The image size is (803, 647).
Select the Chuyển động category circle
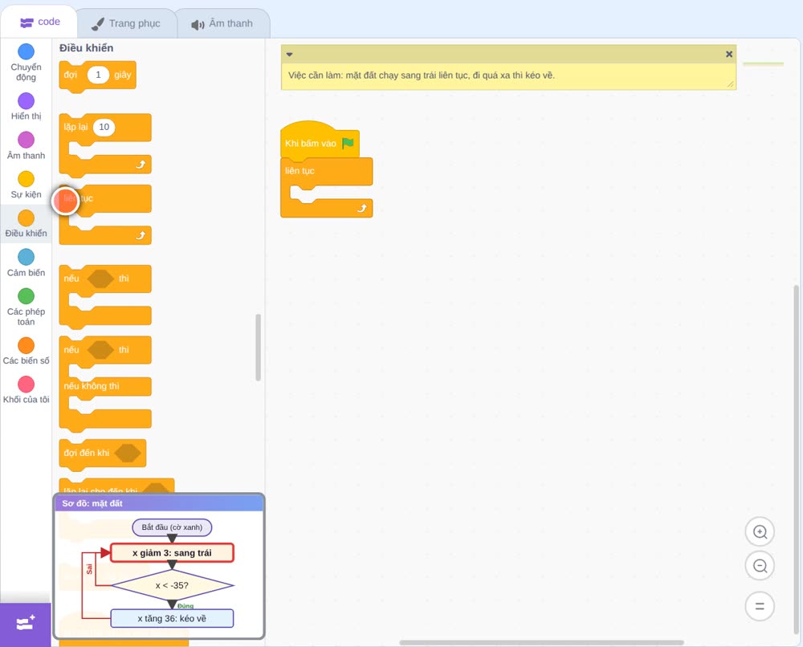(26, 51)
